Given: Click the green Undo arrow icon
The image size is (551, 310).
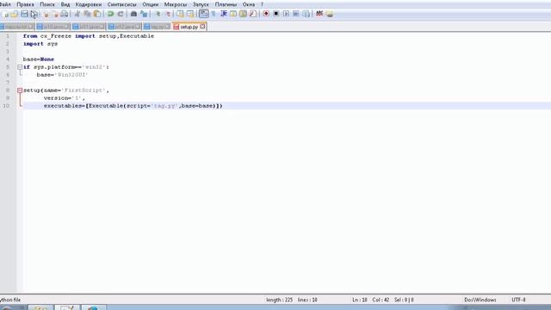Looking at the screenshot, I should coord(111,14).
